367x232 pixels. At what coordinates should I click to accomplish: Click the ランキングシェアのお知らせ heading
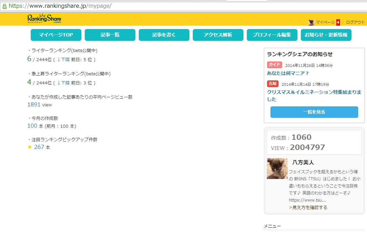click(x=300, y=54)
